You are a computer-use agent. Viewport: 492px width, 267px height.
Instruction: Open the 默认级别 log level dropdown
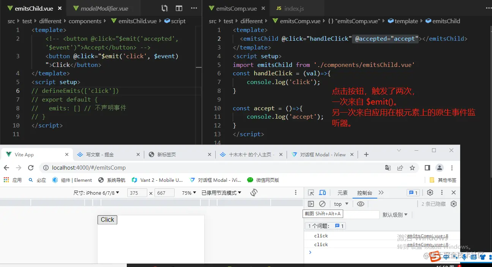click(395, 215)
